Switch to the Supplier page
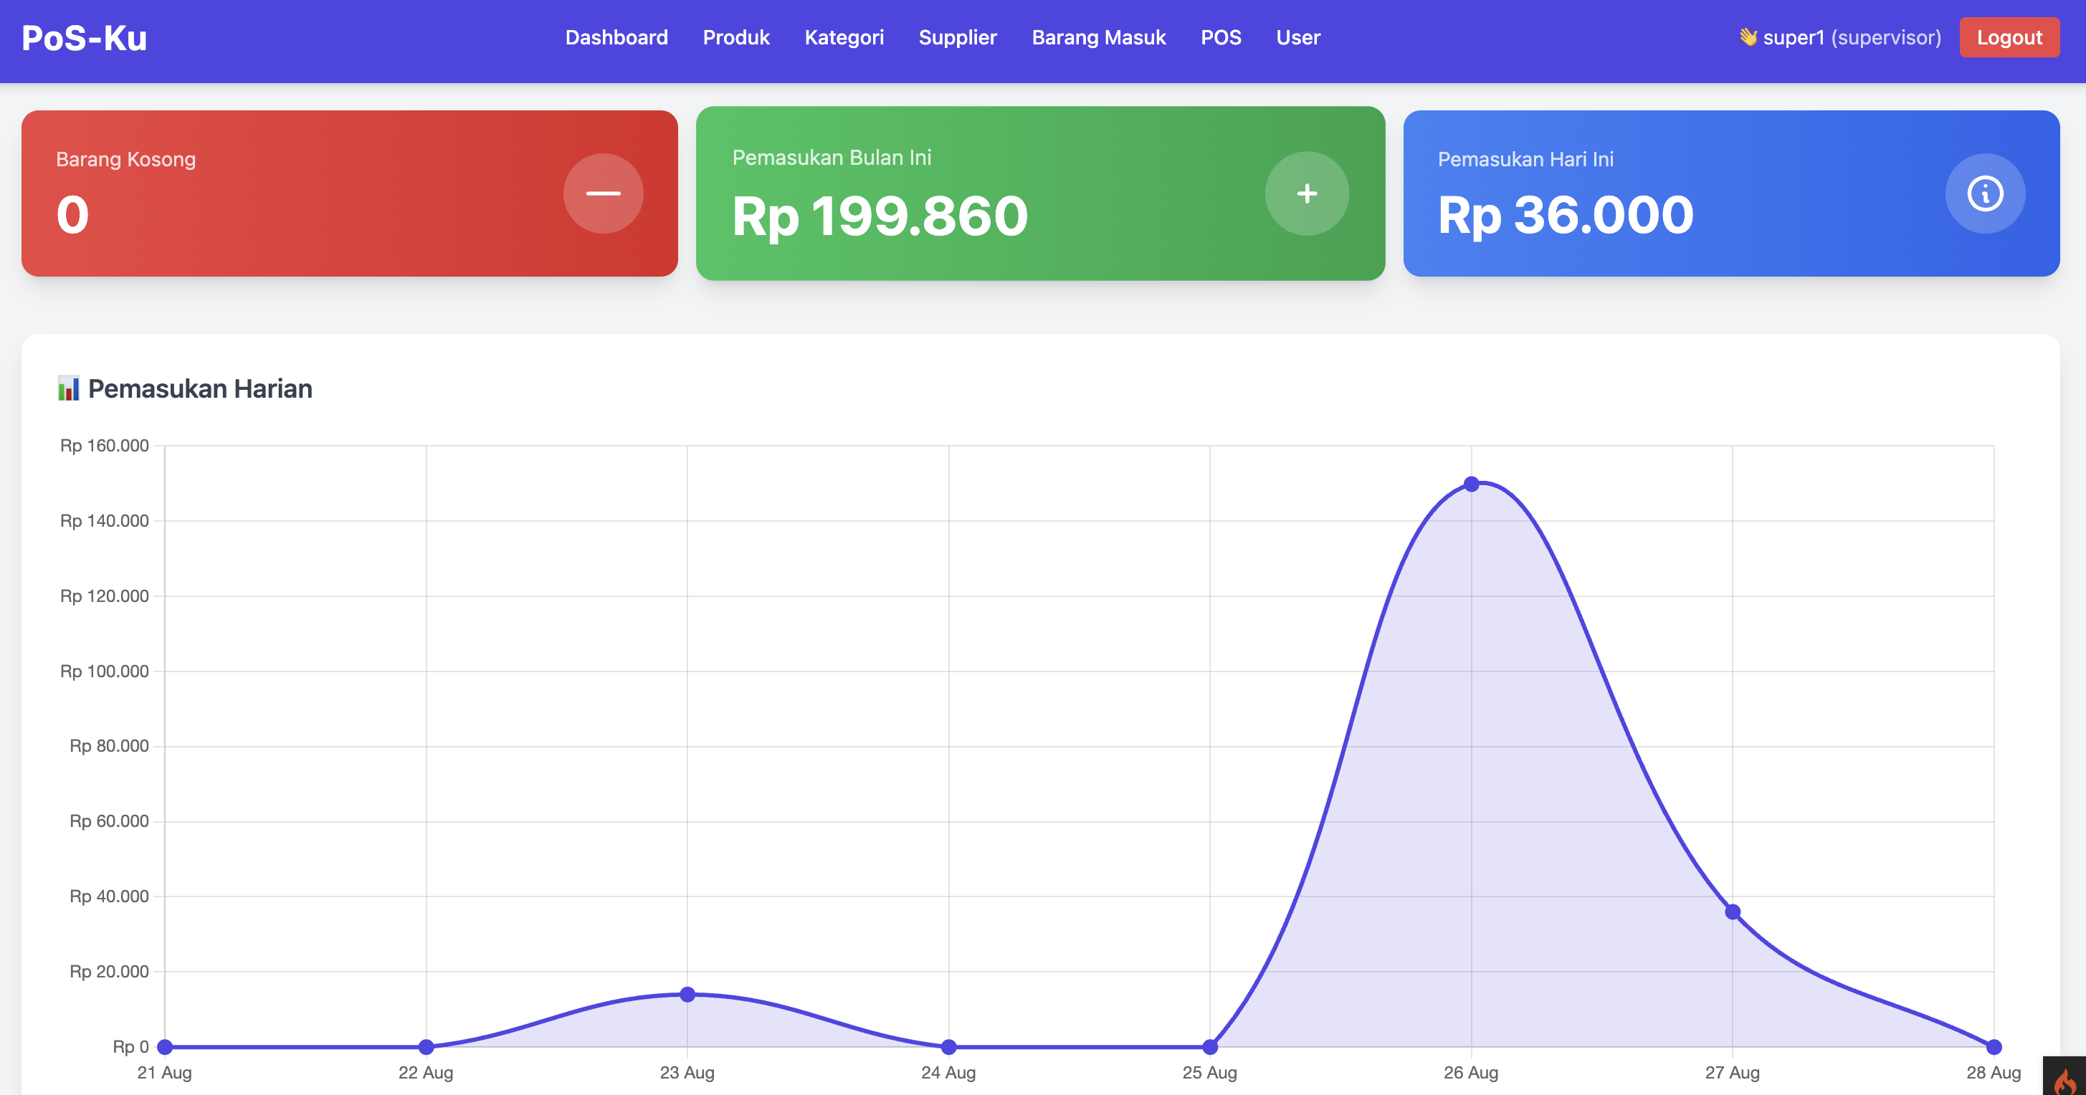 click(x=957, y=37)
